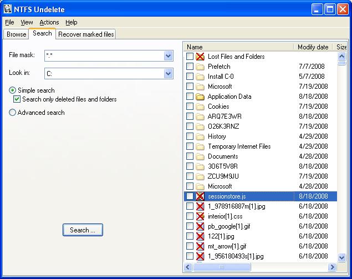Click deleted icon of 1_956180493s[1].jpg
This screenshot has height=279, width=352.
pos(200,256)
